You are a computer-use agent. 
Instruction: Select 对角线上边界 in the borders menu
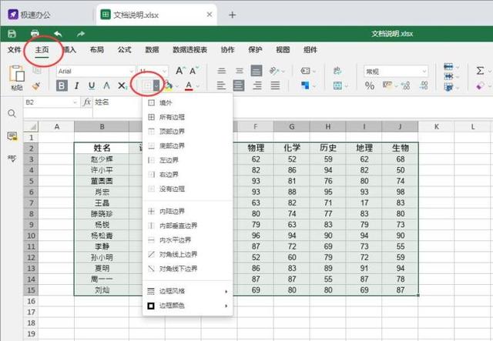point(188,254)
